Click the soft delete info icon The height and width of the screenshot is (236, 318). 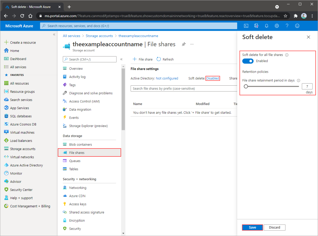point(286,55)
